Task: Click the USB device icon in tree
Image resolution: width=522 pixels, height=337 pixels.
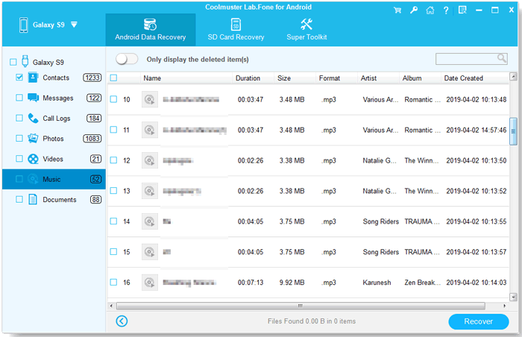Action: pos(25,61)
